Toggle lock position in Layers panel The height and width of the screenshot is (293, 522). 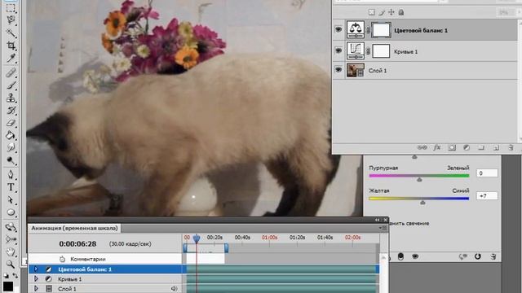click(x=391, y=12)
